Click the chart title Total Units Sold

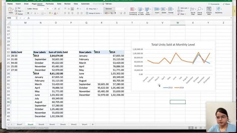[173, 45]
